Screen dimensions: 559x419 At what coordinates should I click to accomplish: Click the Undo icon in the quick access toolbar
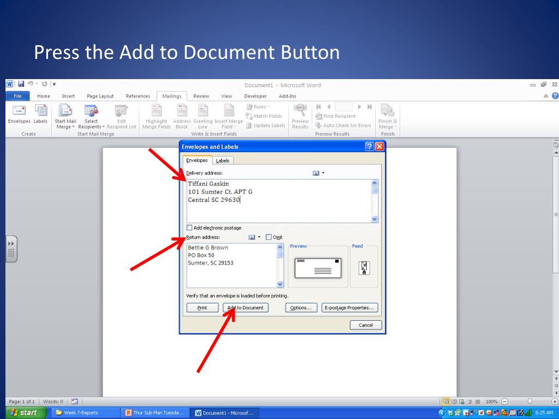click(31, 84)
